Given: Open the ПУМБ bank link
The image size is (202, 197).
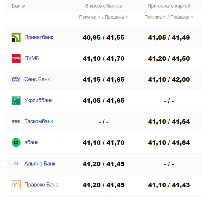Looking at the screenshot, I should pyautogui.click(x=32, y=58).
